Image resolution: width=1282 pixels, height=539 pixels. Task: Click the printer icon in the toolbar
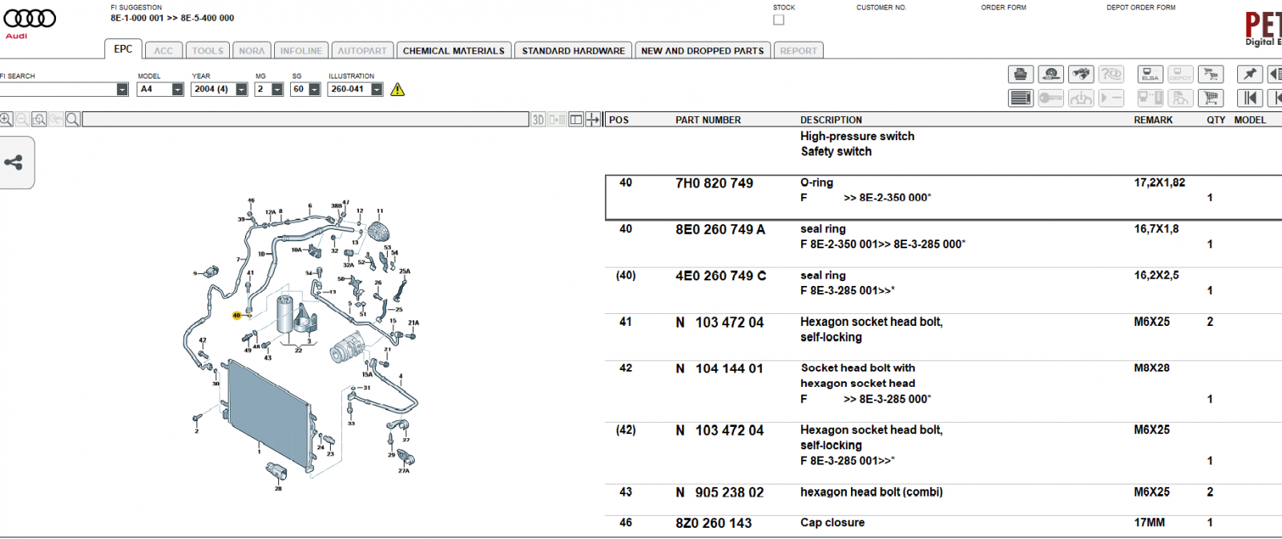coord(1020,74)
